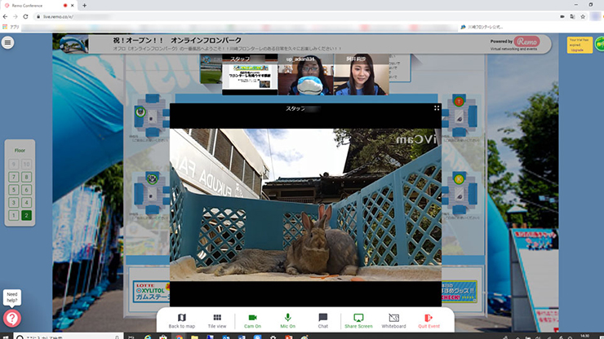The height and width of the screenshot is (339, 604).
Task: Click the green round badge at top right
Action: tap(599, 44)
